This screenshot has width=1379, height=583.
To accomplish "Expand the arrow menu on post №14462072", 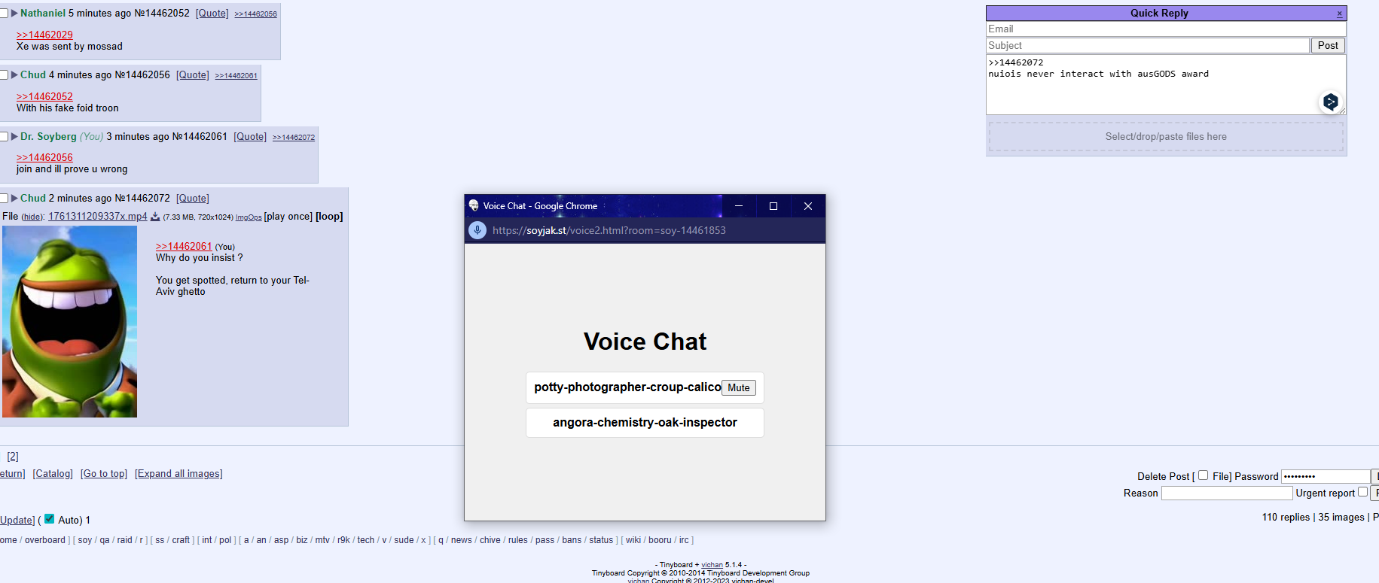I will point(14,199).
